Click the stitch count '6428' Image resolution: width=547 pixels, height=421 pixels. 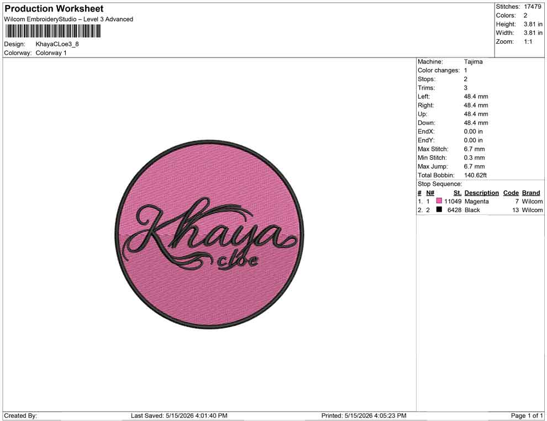455,210
